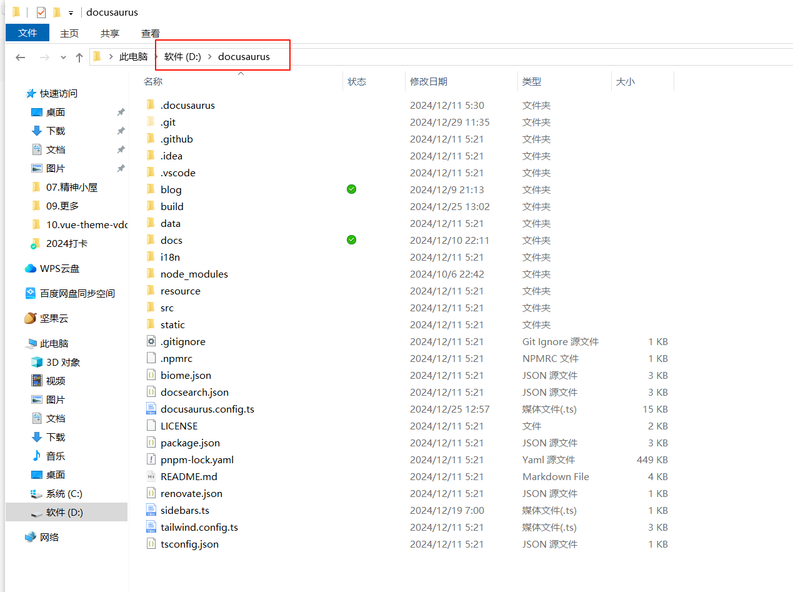
Task: Select 快速访问 in the navigation pane
Action: tap(59, 93)
